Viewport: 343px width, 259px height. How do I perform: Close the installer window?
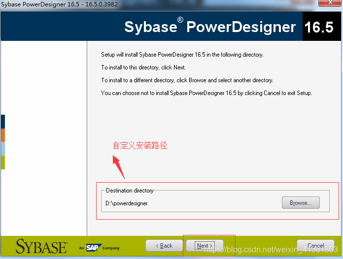click(x=330, y=3)
